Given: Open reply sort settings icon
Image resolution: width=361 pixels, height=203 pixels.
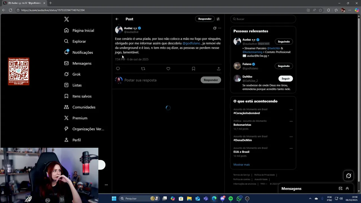Looking at the screenshot, I should point(218,19).
